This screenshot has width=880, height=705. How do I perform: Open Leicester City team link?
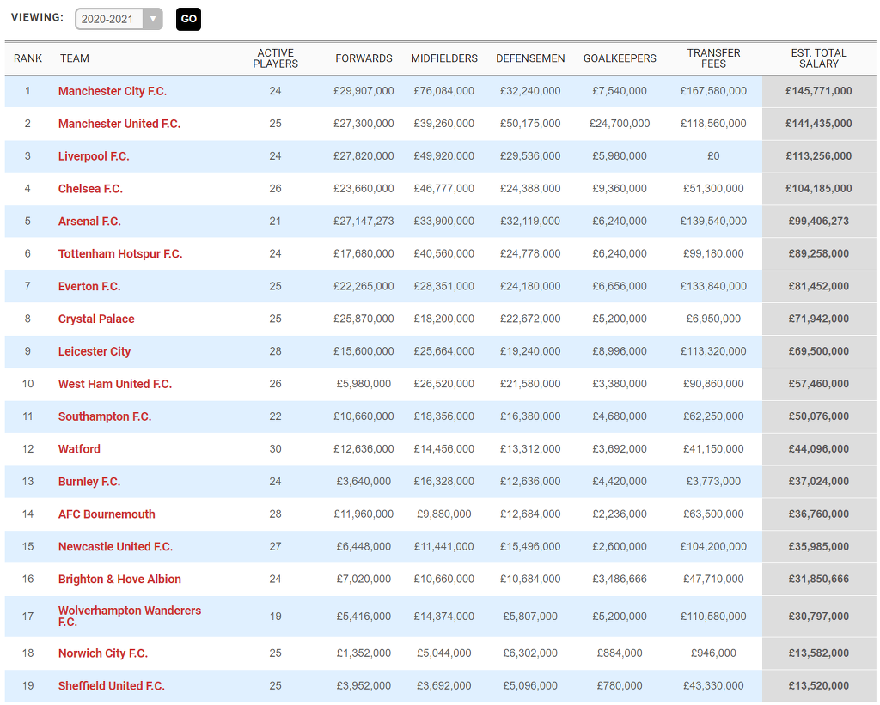point(95,351)
